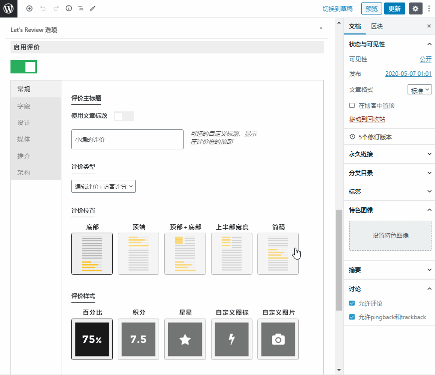The height and width of the screenshot is (375, 435).
Task: Open the content structure info icon
Action: (69, 8)
